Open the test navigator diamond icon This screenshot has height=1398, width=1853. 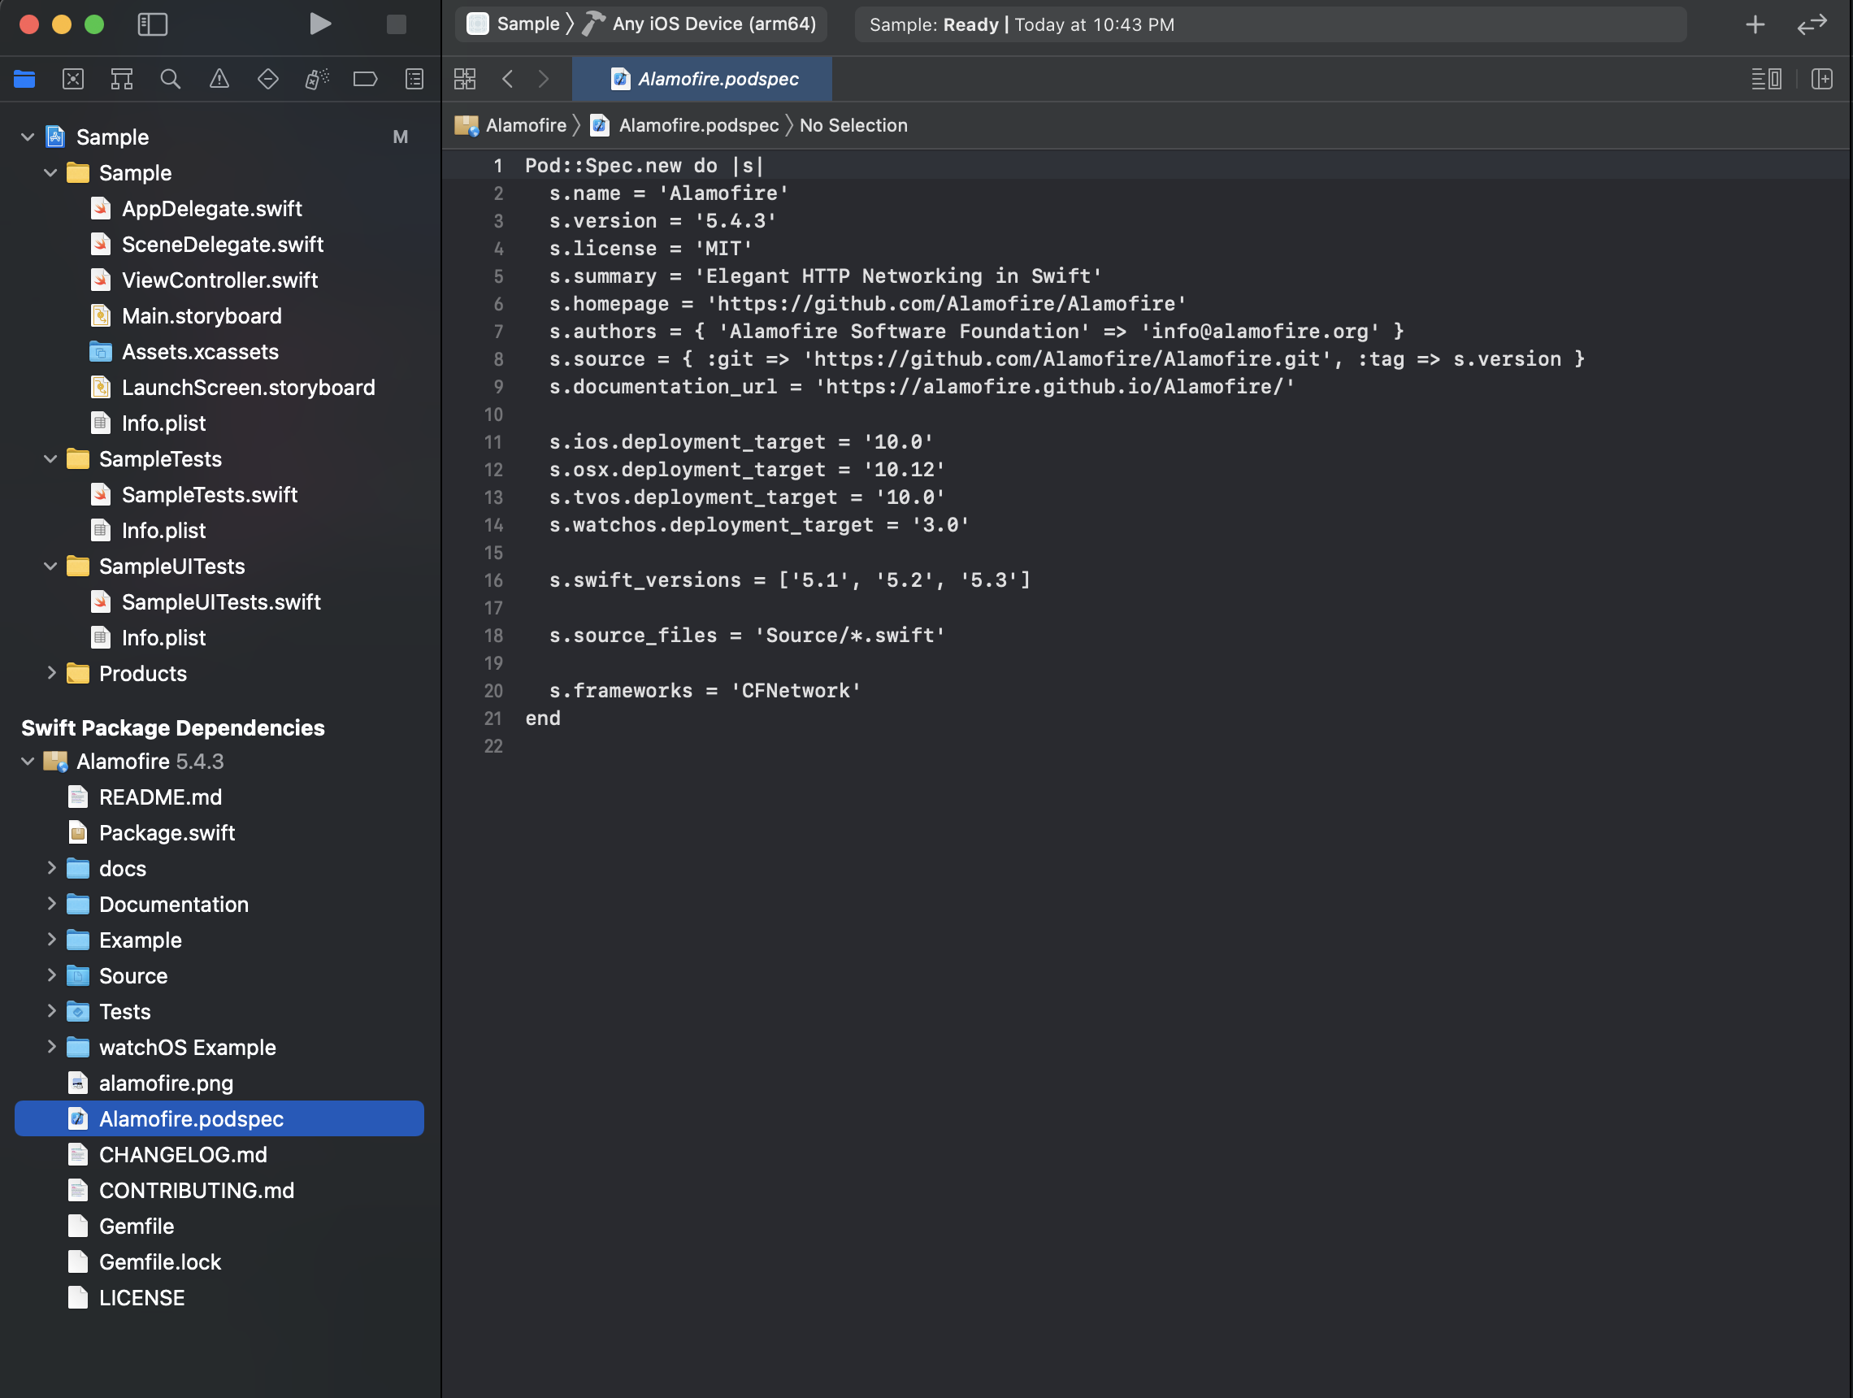point(267,79)
